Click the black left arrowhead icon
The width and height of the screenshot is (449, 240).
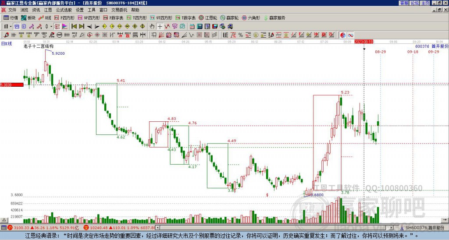(89, 27)
